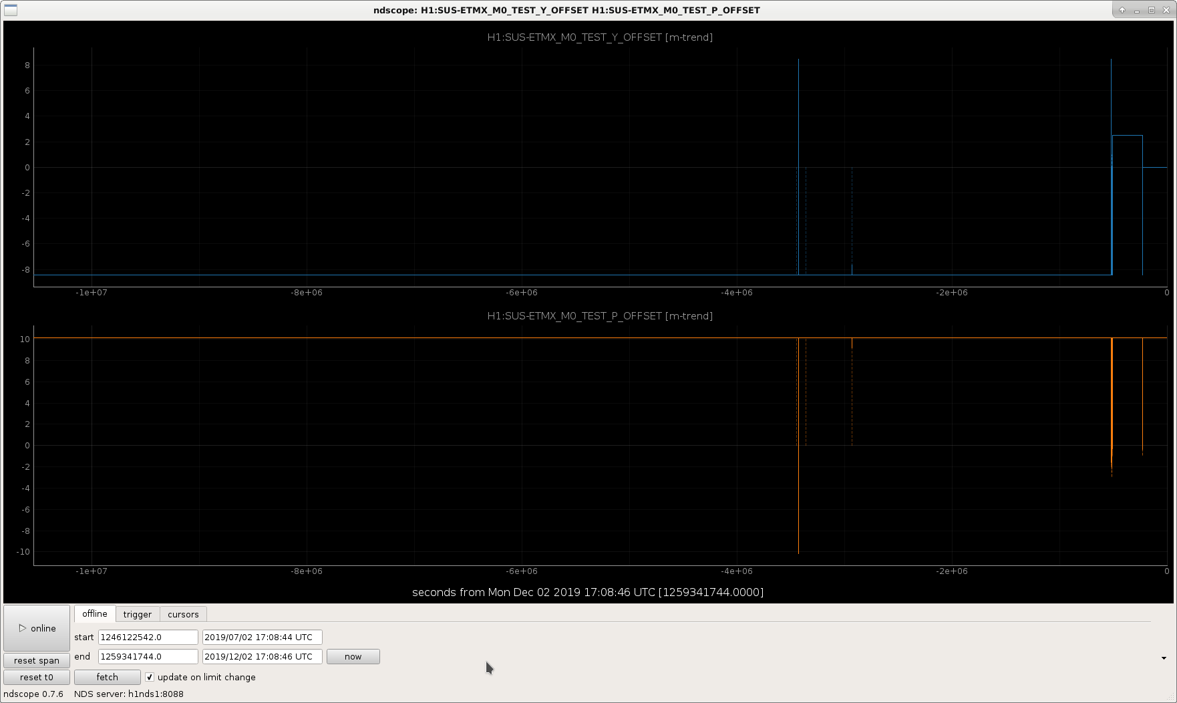Click the seconds from Mon Dec 02 axis label
The height and width of the screenshot is (703, 1177).
pos(588,592)
